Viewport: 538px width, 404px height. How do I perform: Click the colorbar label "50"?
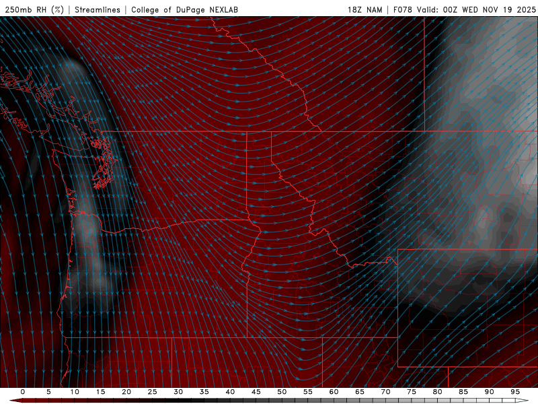tap(282, 392)
